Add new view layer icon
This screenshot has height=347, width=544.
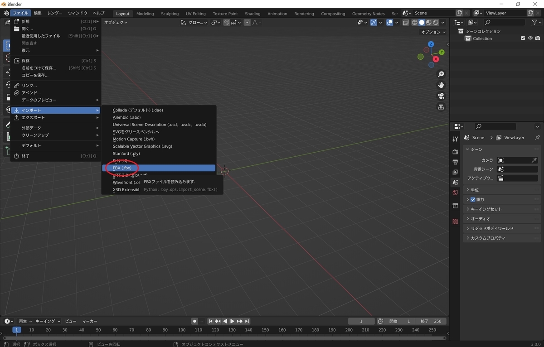click(x=530, y=13)
